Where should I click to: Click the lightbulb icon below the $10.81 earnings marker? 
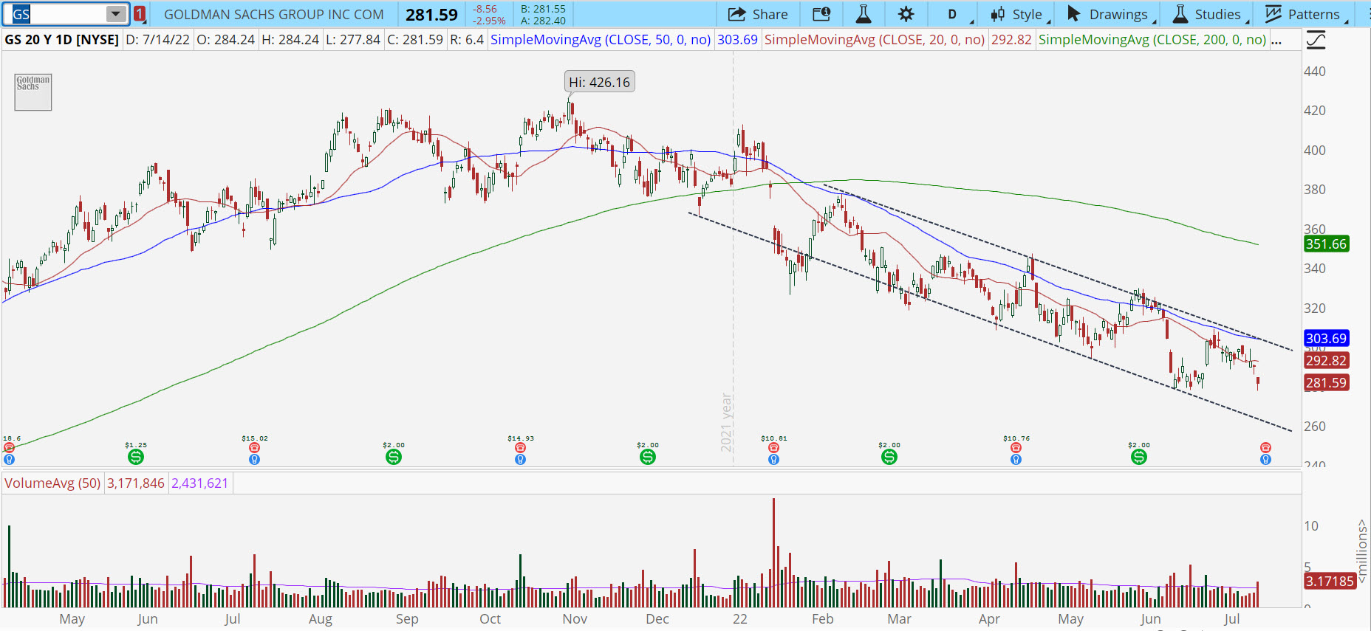coord(773,460)
